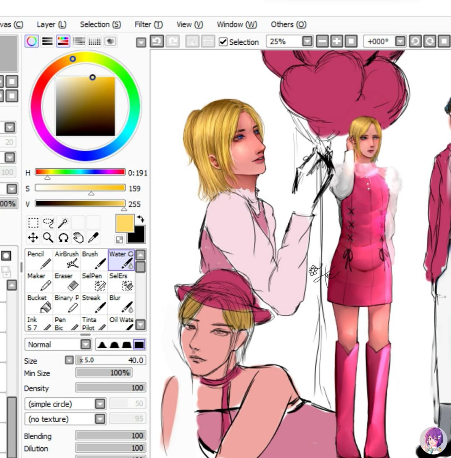This screenshot has height=458, width=451.
Task: Choose the flat square brush edge shape
Action: pos(139,345)
